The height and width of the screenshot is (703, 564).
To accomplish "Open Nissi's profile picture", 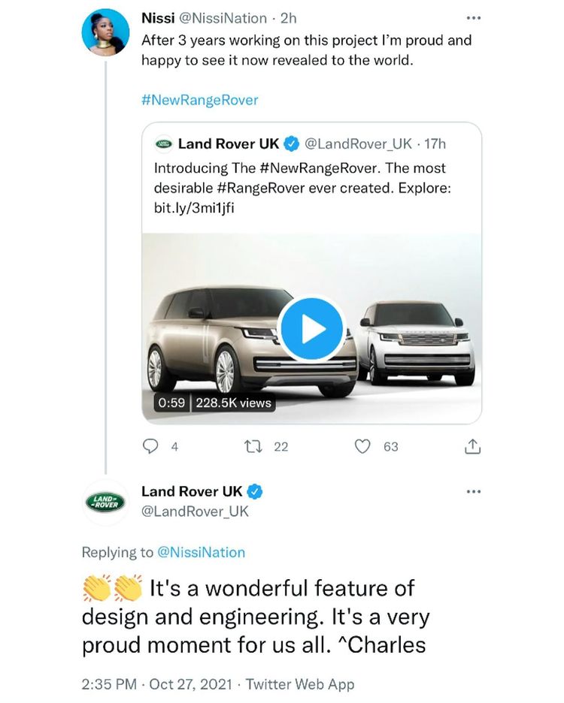I will pos(105,30).
